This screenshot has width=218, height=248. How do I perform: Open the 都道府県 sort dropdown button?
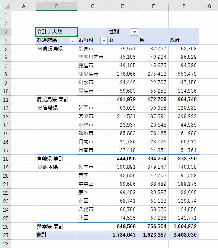(73, 41)
